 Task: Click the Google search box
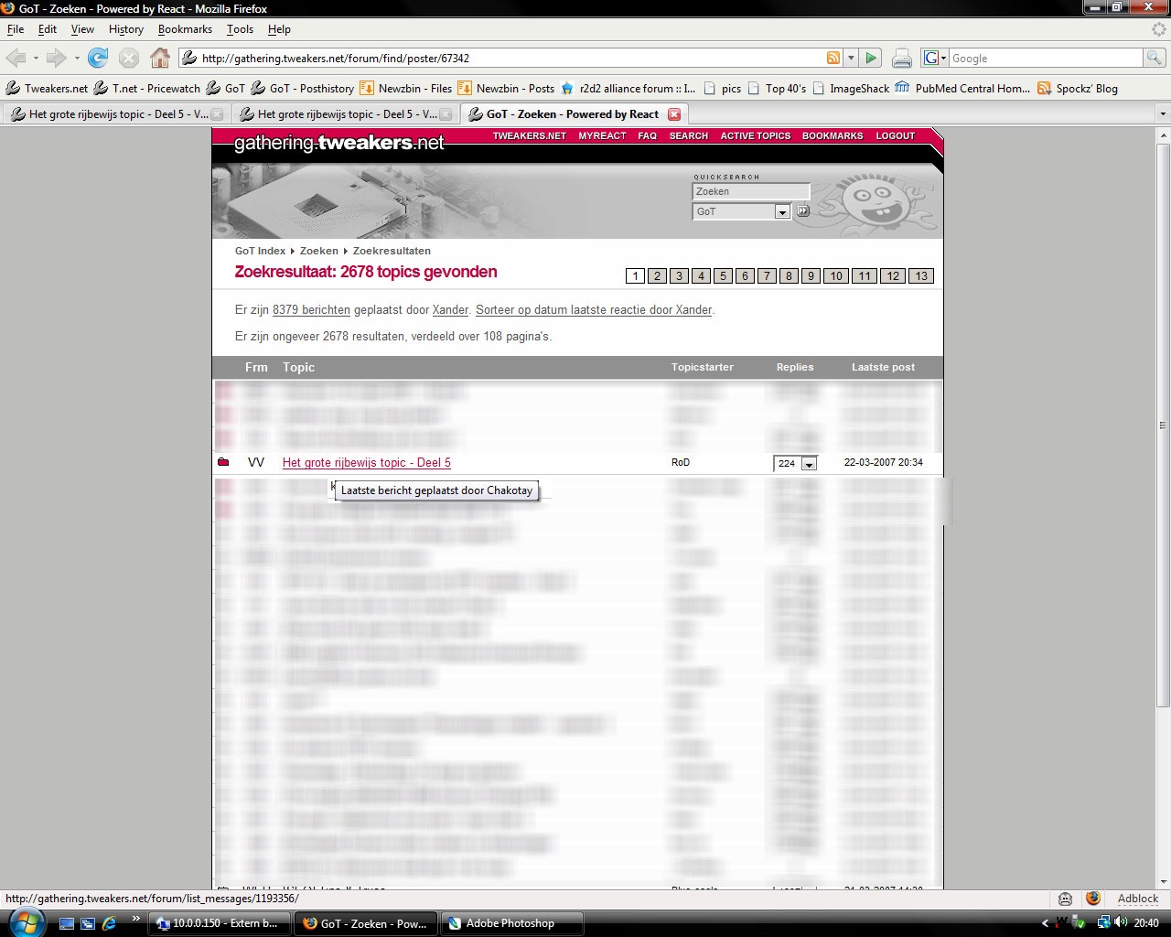click(x=1047, y=59)
